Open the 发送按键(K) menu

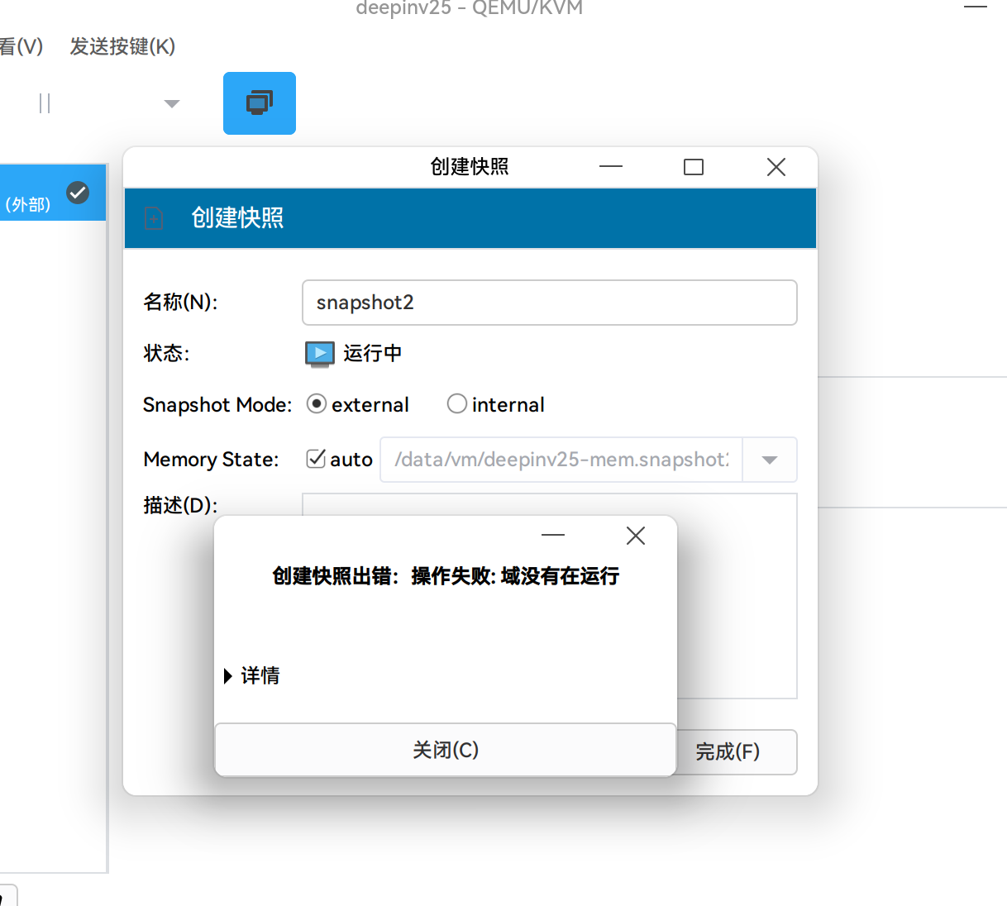click(122, 47)
